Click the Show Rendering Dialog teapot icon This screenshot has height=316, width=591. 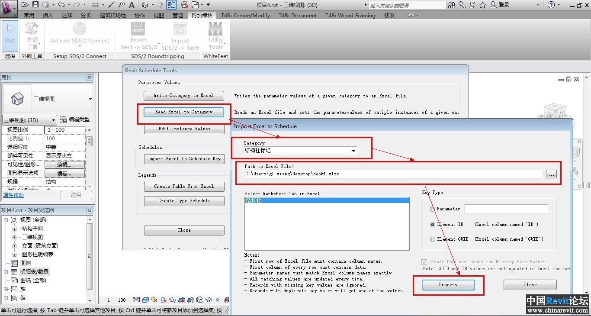point(172,300)
